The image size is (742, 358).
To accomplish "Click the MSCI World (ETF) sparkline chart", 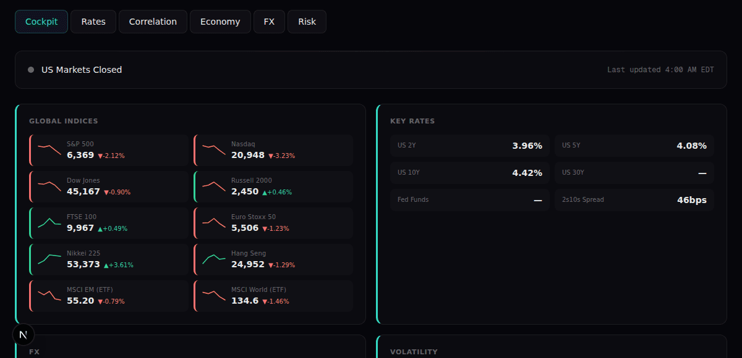I will [213, 295].
